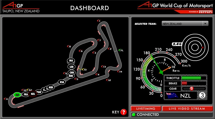215x119 pixels.
Task: Select the LEB car marker
Action: click(71, 67)
